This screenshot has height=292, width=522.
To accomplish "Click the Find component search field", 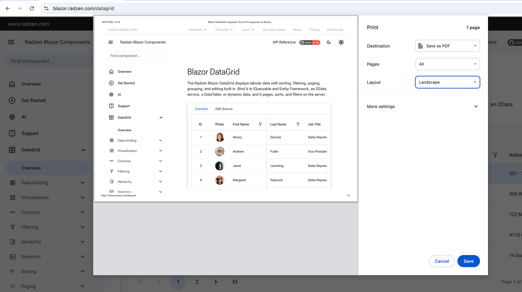I will [x=49, y=61].
